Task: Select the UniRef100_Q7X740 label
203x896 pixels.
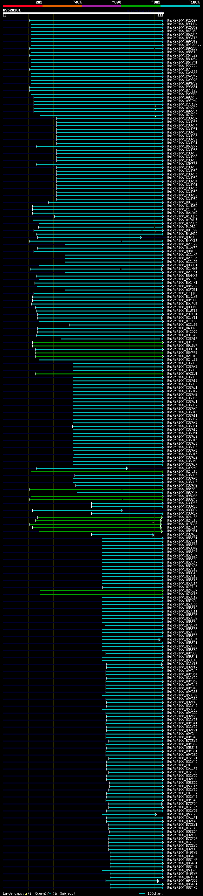Action: point(182,115)
